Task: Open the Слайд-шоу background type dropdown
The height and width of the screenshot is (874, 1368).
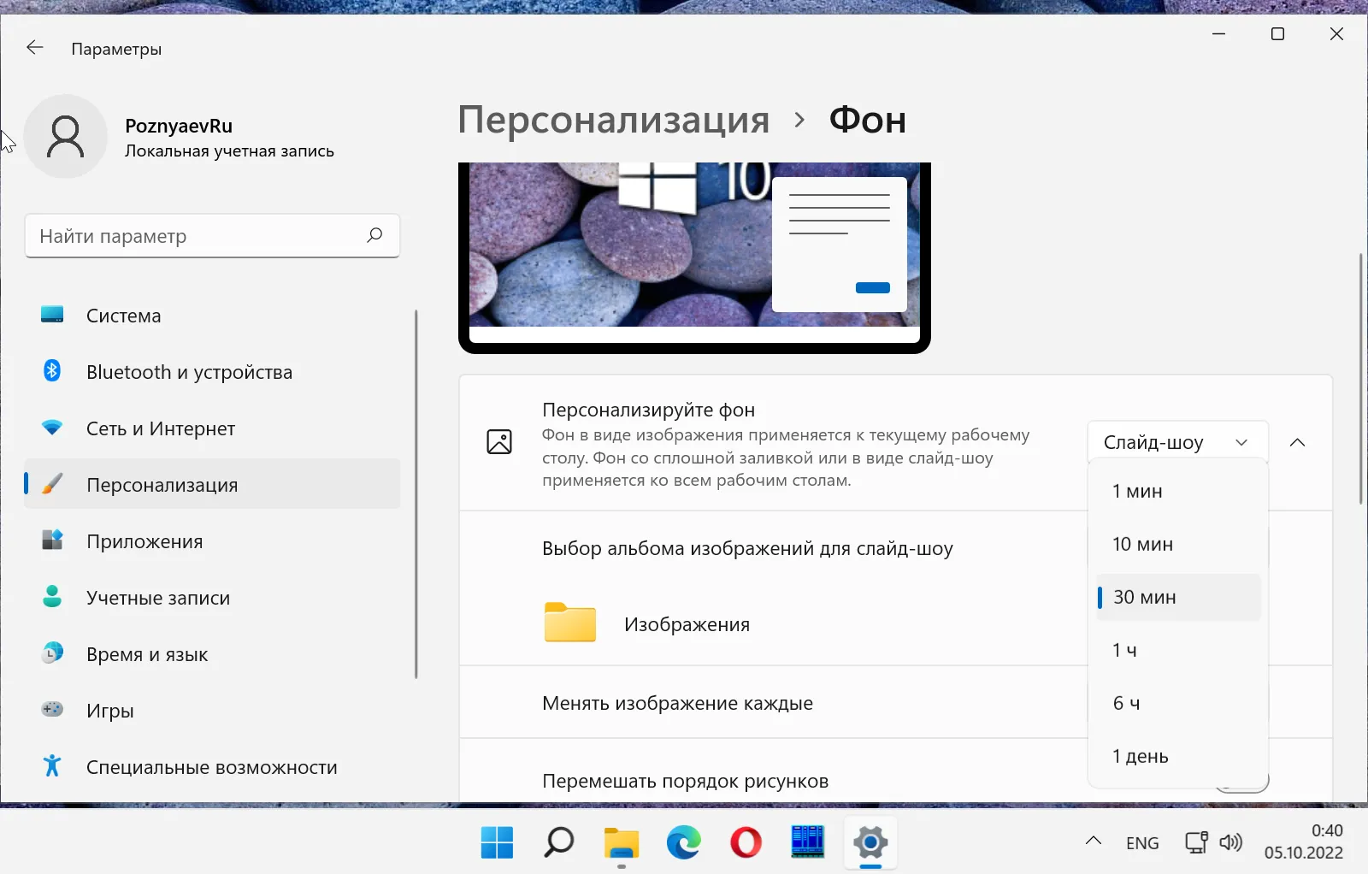Action: (1176, 442)
